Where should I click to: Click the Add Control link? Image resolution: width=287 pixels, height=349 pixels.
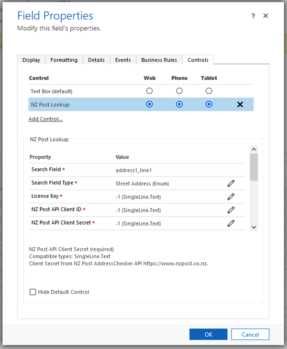tap(45, 119)
